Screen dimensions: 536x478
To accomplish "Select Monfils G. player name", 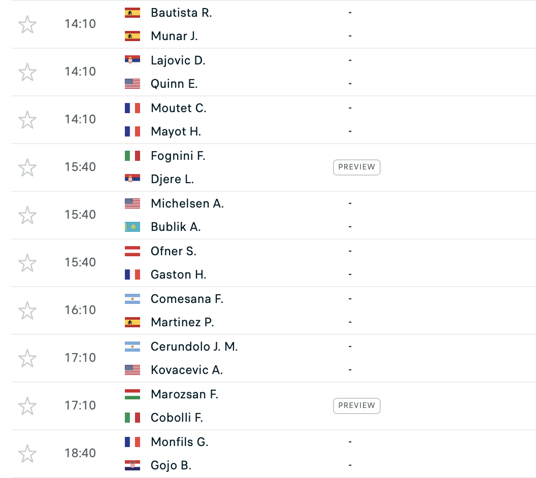I will tap(179, 442).
